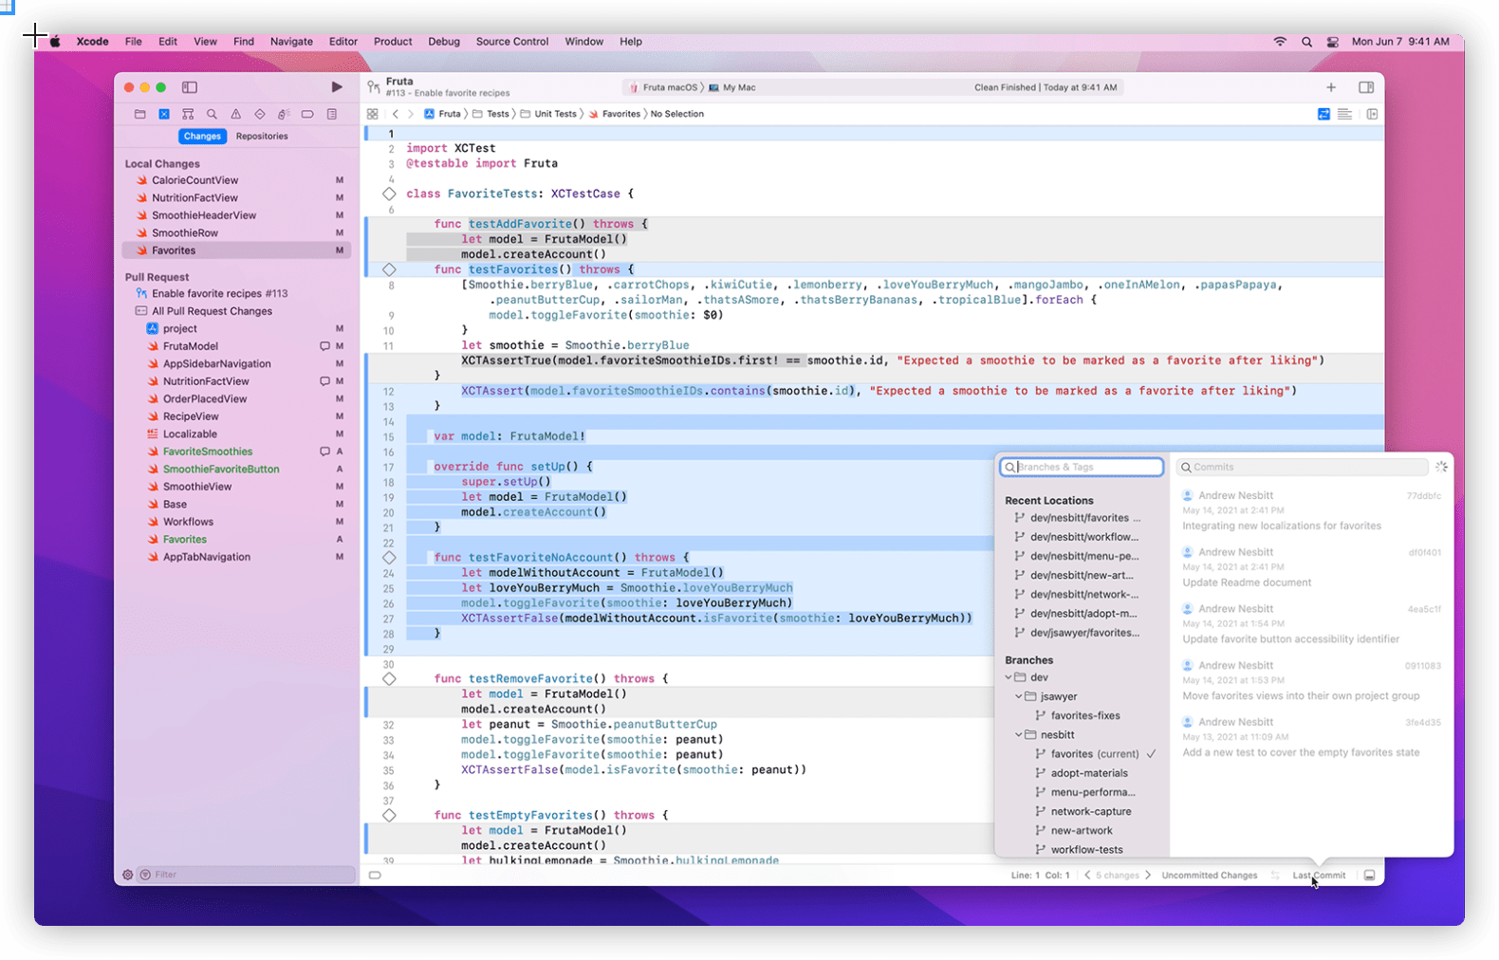1499x960 pixels.
Task: Toggle the inspector panel visibility
Action: coord(1366,87)
